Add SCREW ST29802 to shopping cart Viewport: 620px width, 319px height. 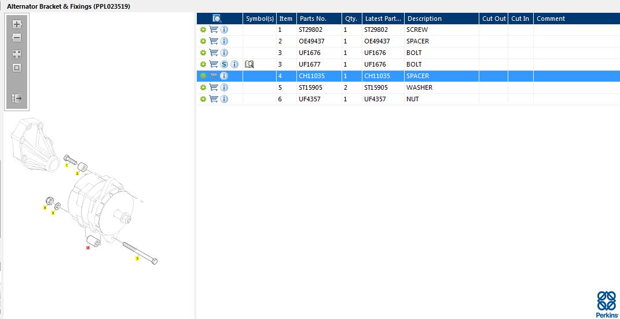point(214,30)
